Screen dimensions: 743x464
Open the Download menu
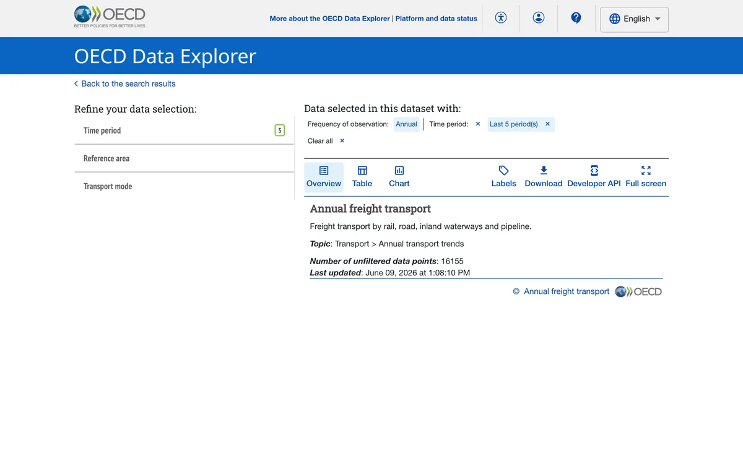point(544,176)
